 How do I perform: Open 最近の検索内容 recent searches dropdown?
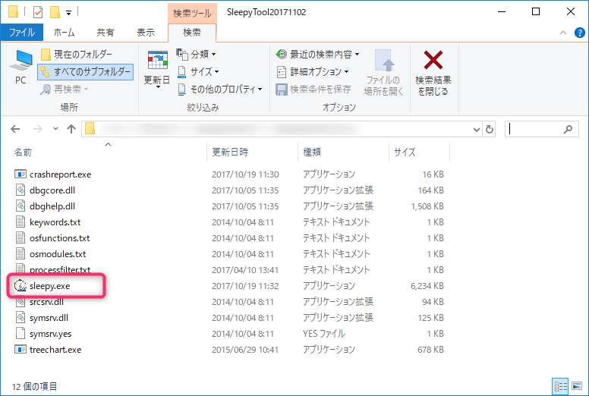317,55
